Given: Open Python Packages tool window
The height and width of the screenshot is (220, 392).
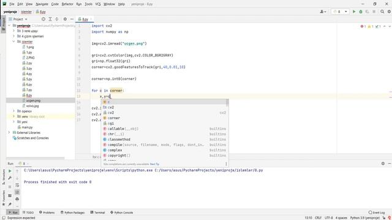Looking at the screenshot, I should coord(72,213).
